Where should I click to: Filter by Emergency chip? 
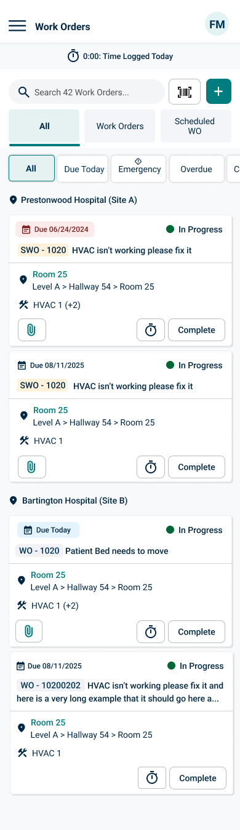[140, 169]
